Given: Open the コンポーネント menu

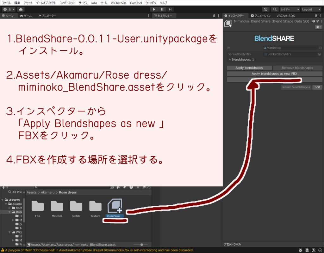Looking at the screenshot, I should (x=67, y=3).
